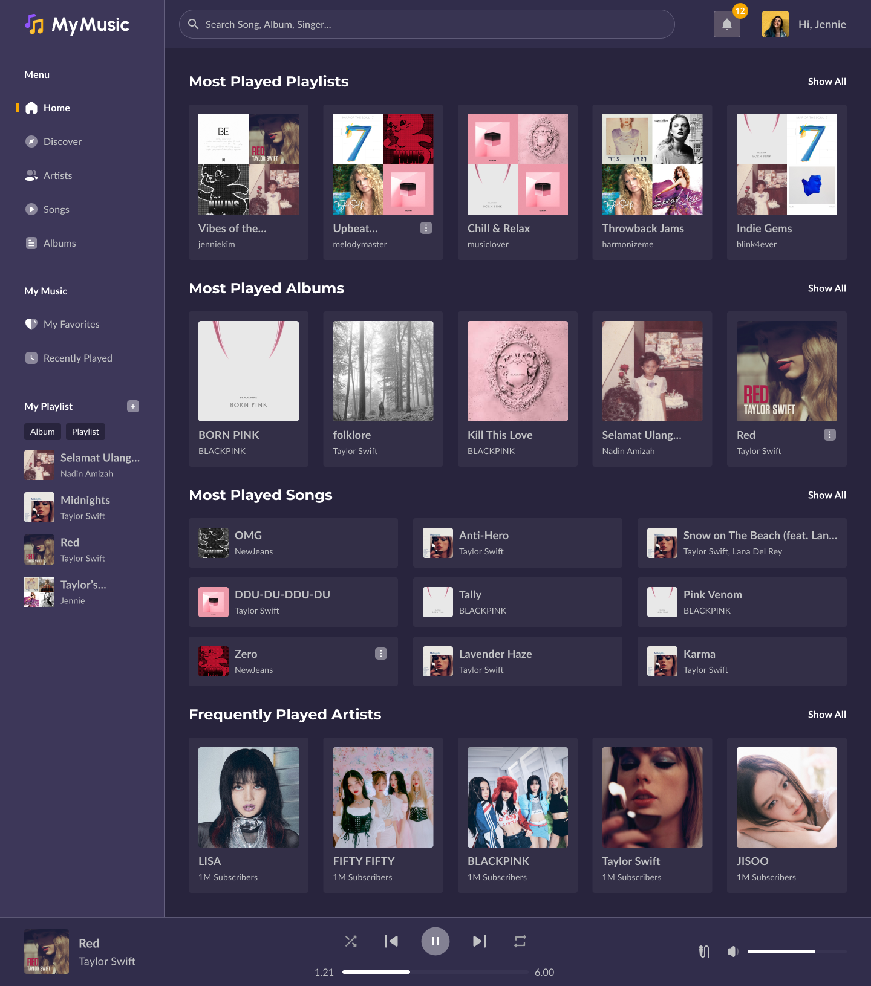Add a new playlist with plus icon
The image size is (871, 986).
click(133, 406)
